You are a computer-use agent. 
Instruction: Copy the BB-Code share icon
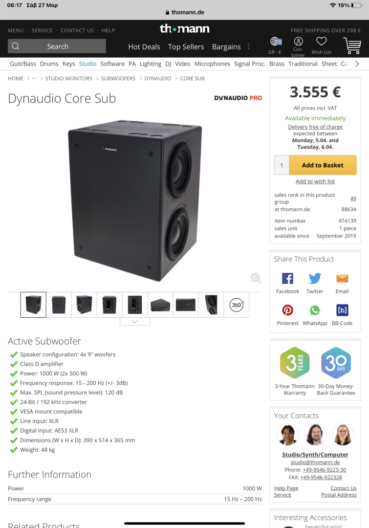click(342, 310)
